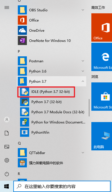Screen dimensions: 112x192
Task: Click the OBS Studio folder icon
Action: coord(22,10)
